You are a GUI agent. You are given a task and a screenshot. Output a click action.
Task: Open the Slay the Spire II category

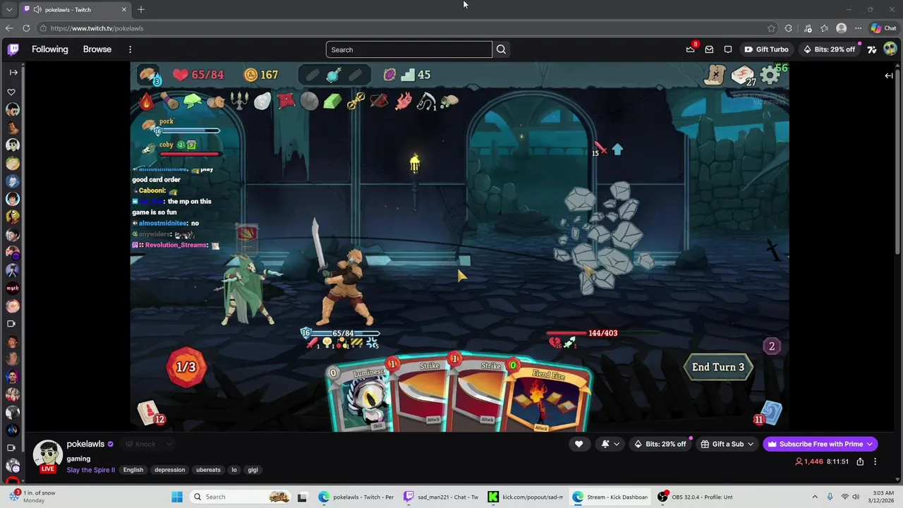coord(91,470)
